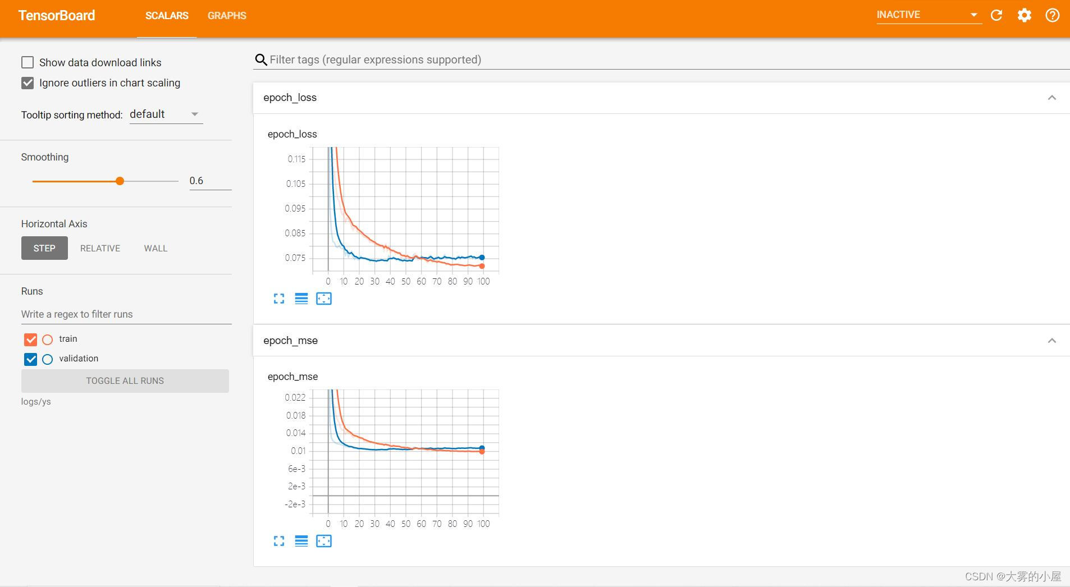Focus the runs regex filter field
This screenshot has height=587, width=1070.
click(126, 314)
